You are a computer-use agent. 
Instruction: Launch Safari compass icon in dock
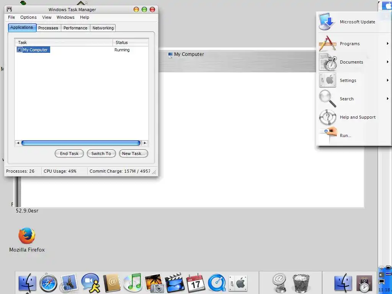pyautogui.click(x=48, y=284)
